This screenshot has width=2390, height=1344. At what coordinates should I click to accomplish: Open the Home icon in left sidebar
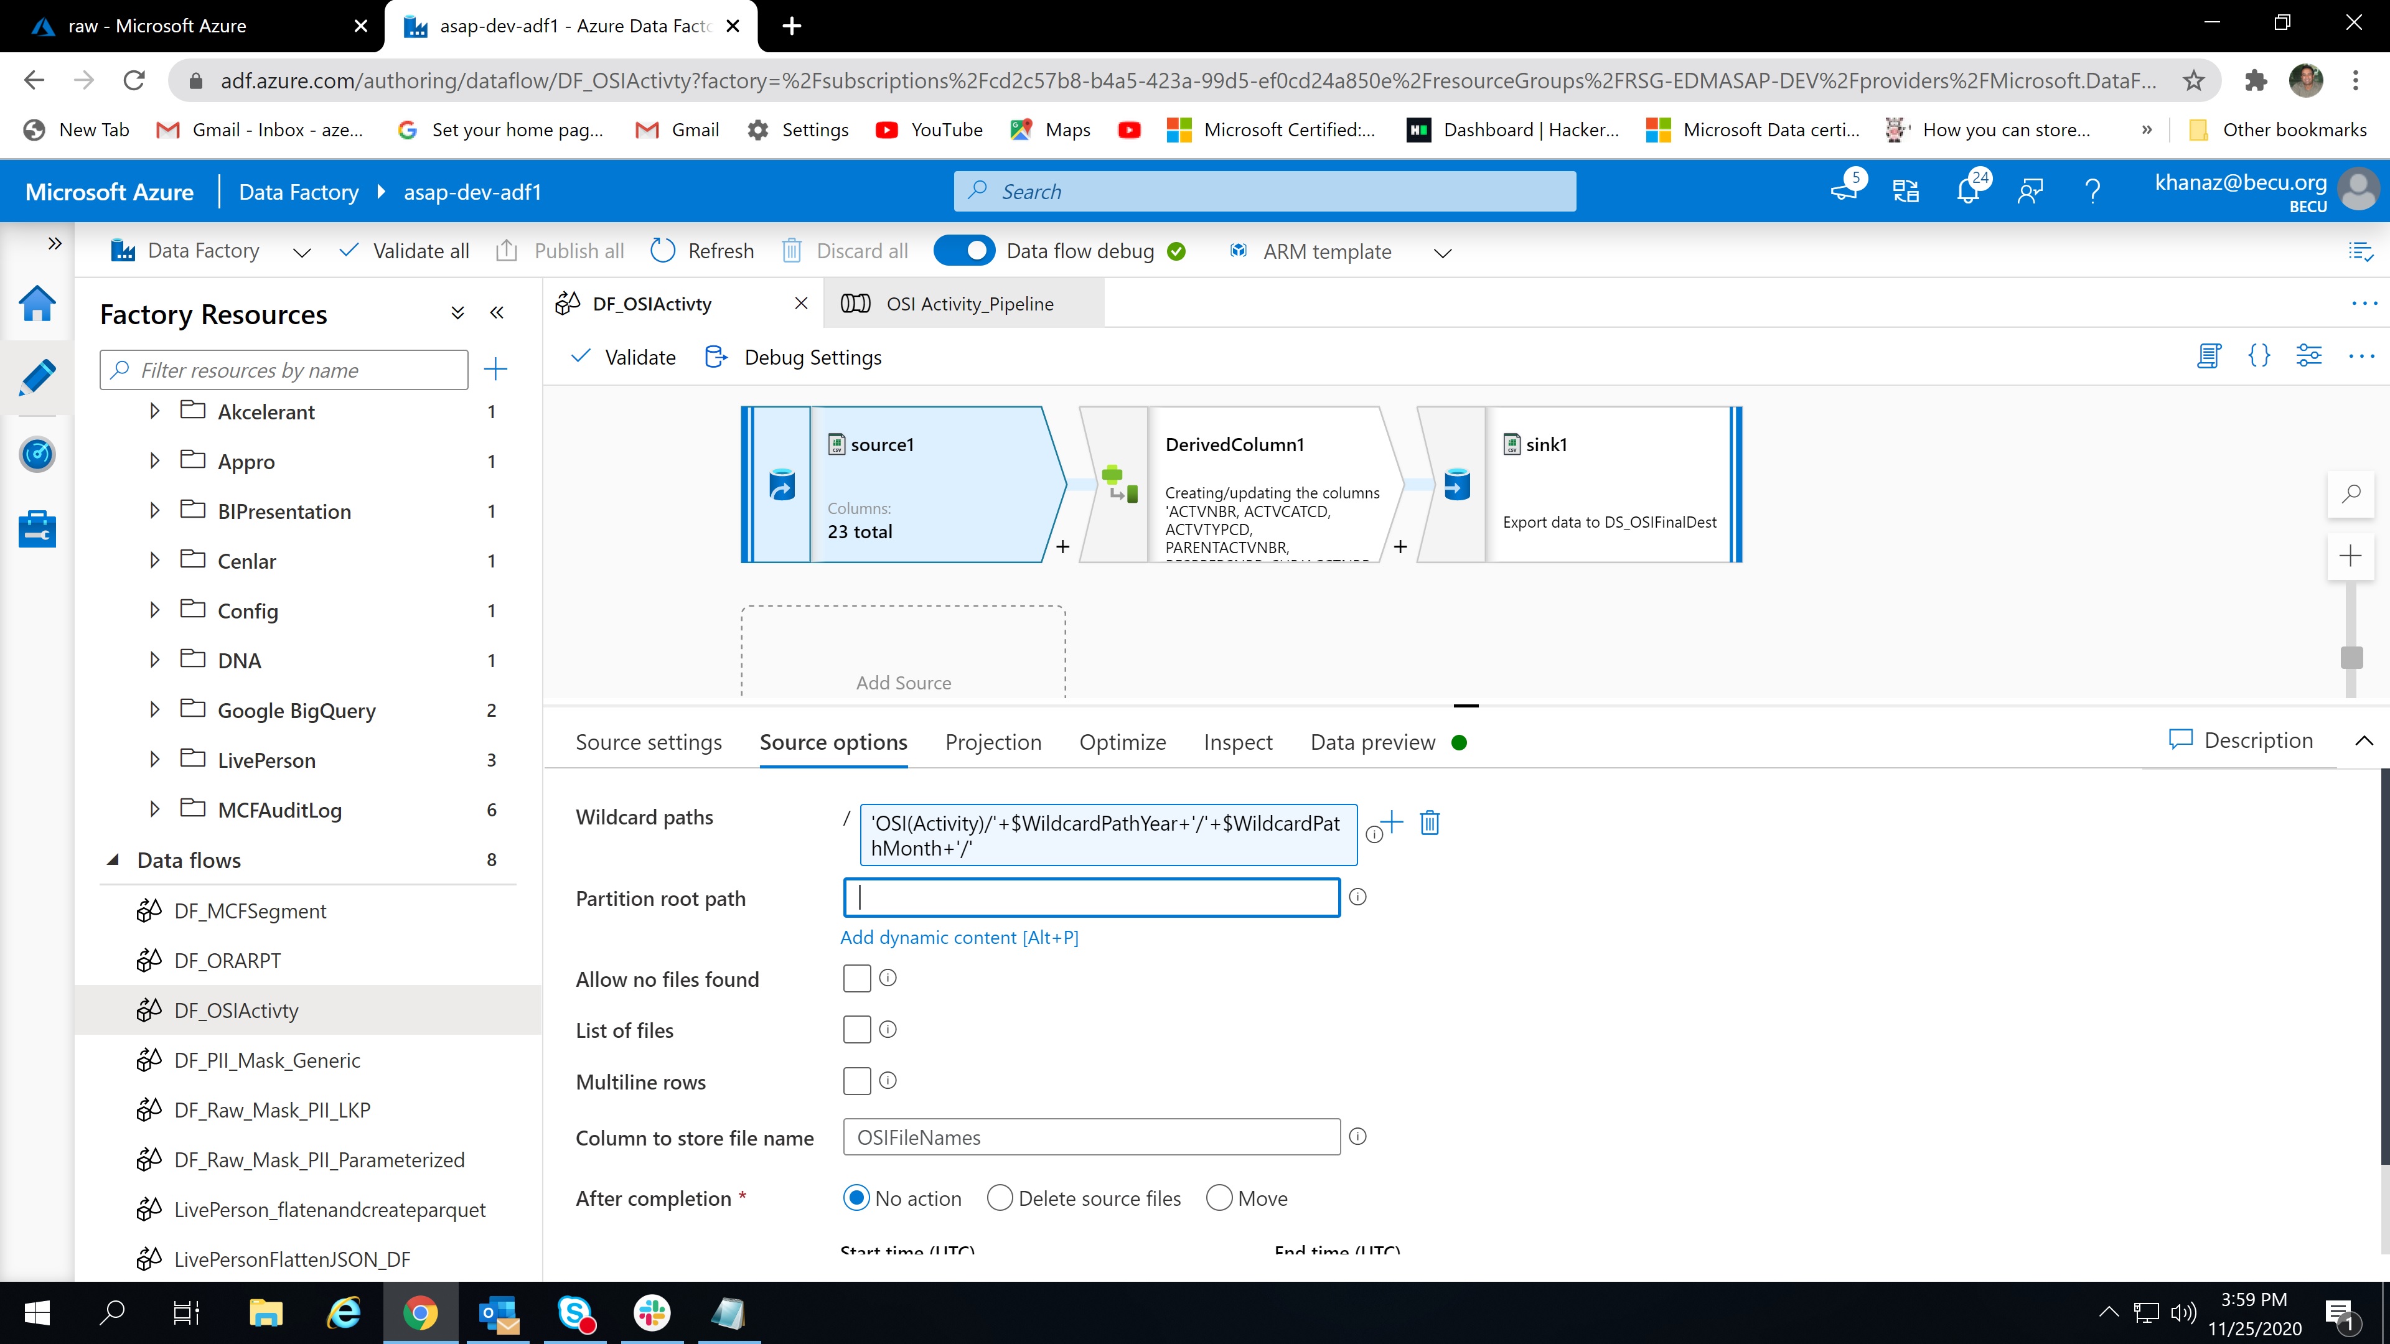(37, 303)
